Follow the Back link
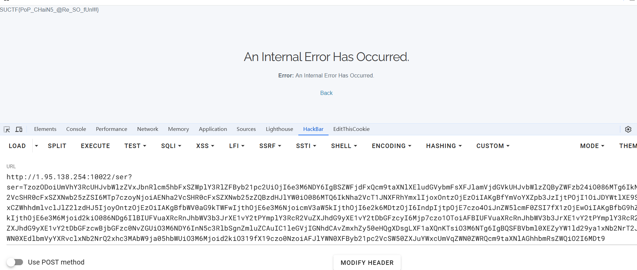 [326, 93]
